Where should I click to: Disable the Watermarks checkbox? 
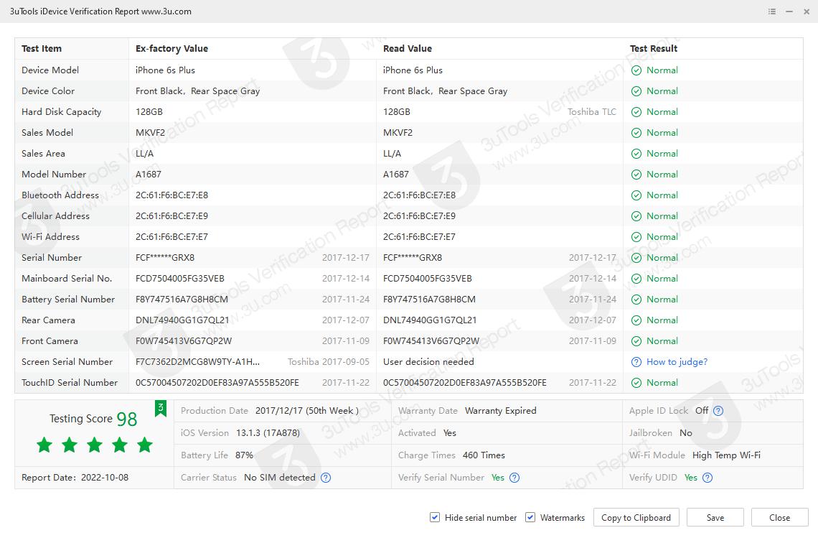coord(530,517)
